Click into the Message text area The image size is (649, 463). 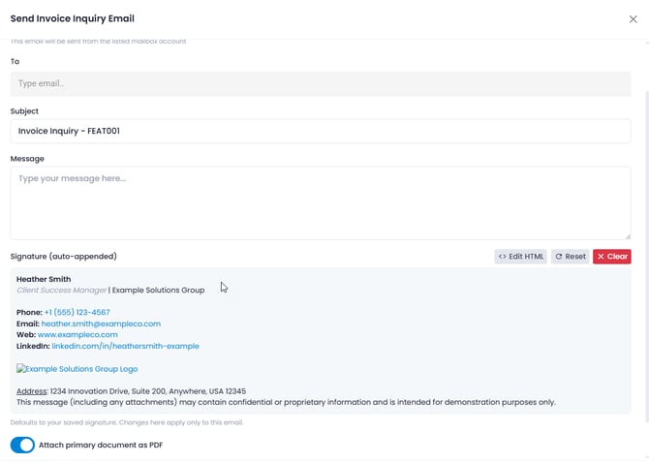click(320, 202)
